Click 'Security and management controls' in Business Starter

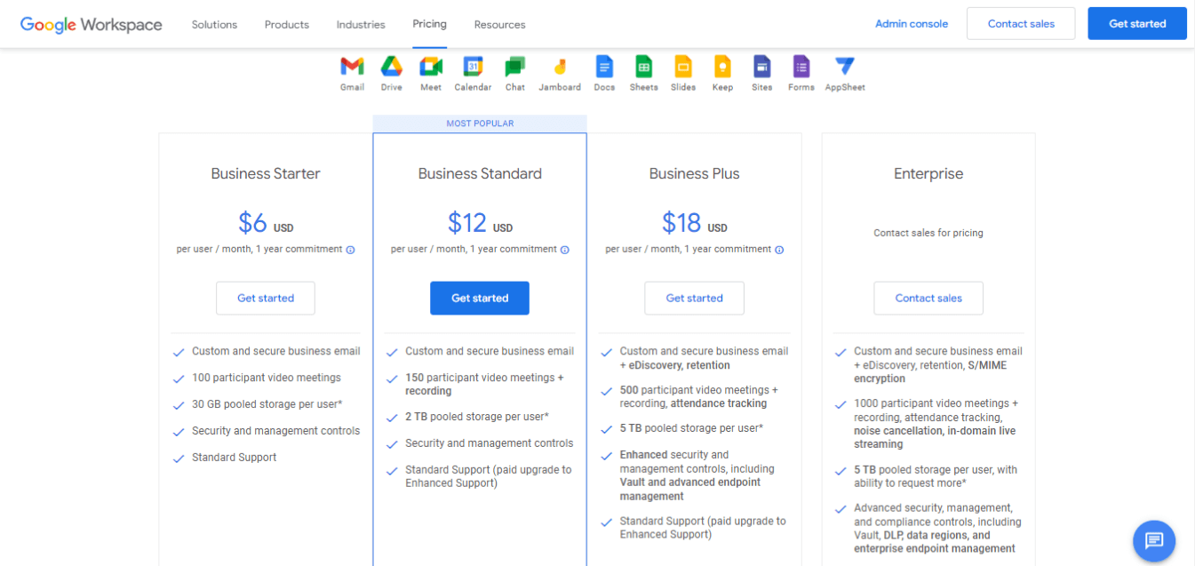tap(276, 431)
